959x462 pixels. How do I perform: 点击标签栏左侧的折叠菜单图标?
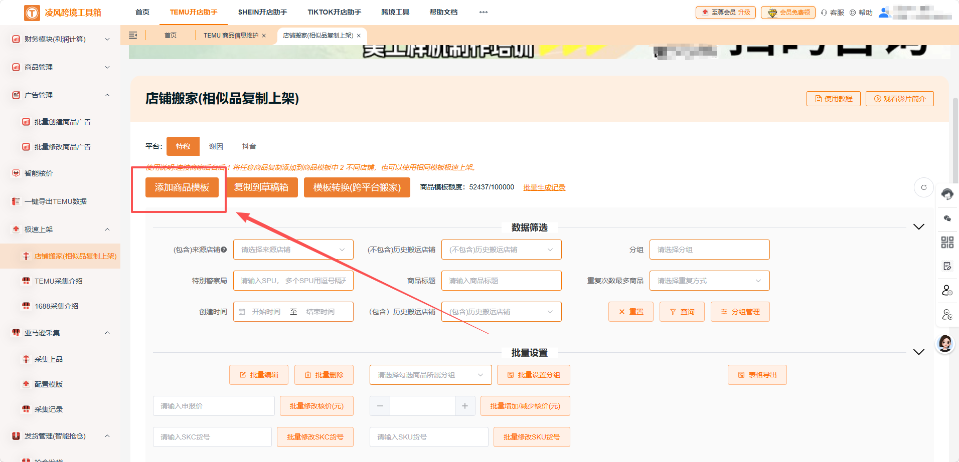(x=133, y=35)
